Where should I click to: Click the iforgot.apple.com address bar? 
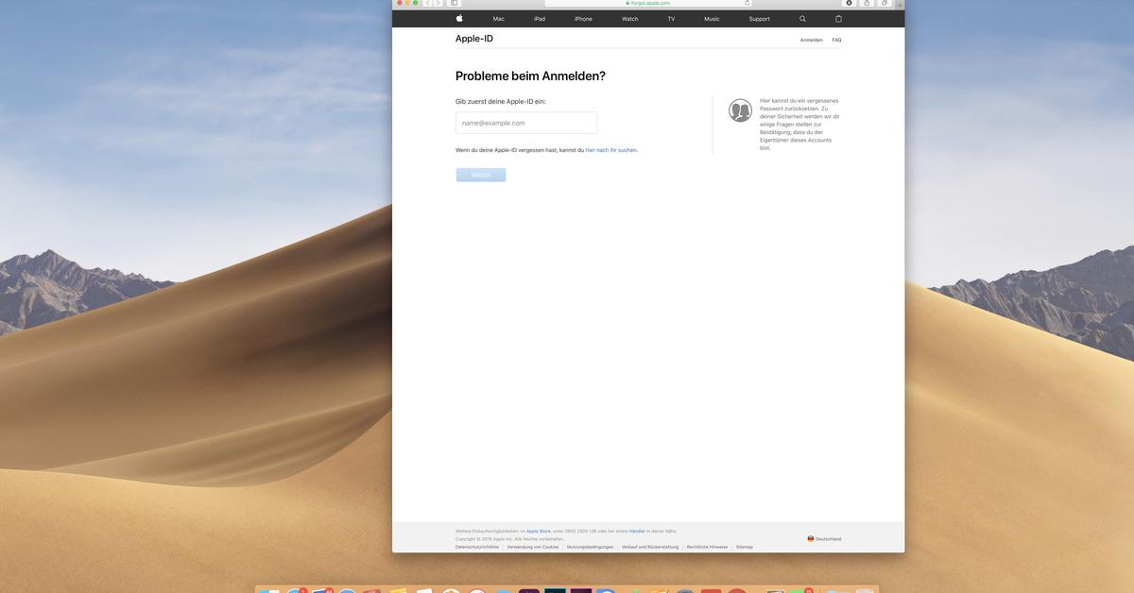(x=648, y=3)
